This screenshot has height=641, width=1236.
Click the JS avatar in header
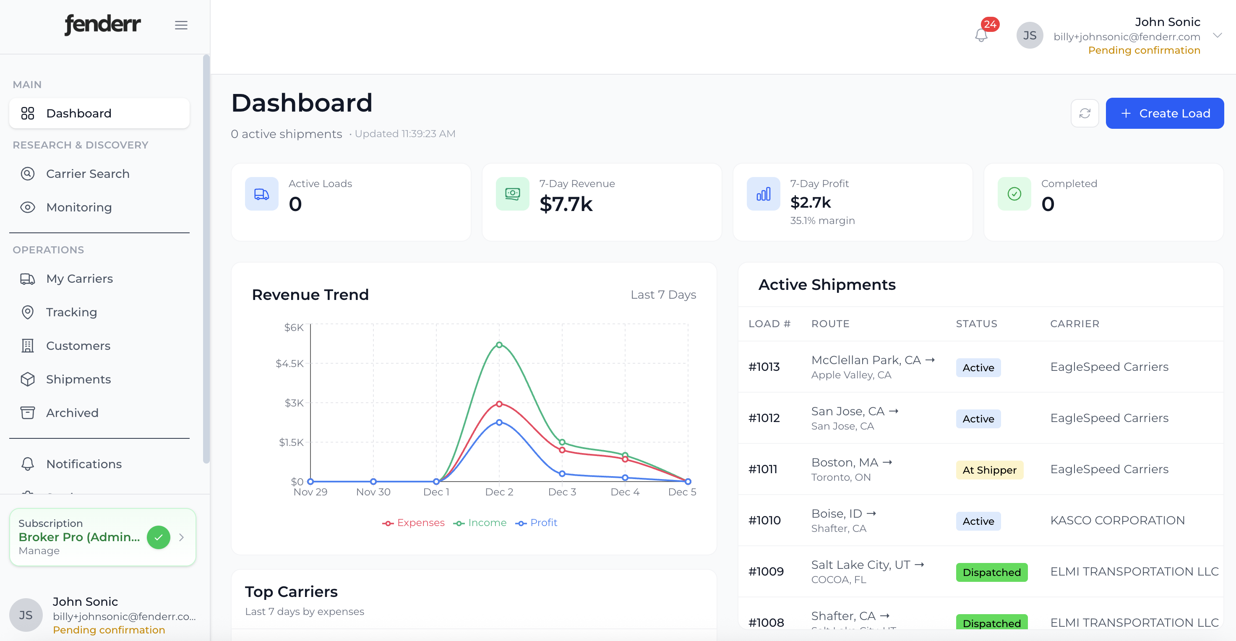tap(1029, 36)
